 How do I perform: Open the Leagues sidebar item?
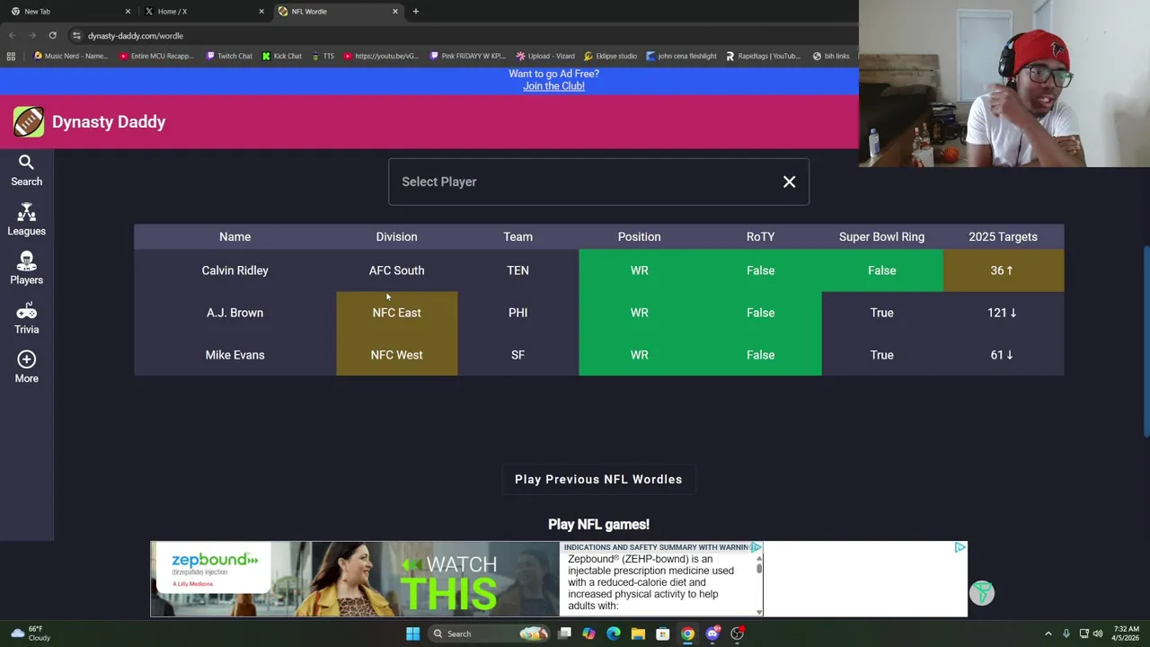[x=26, y=220]
